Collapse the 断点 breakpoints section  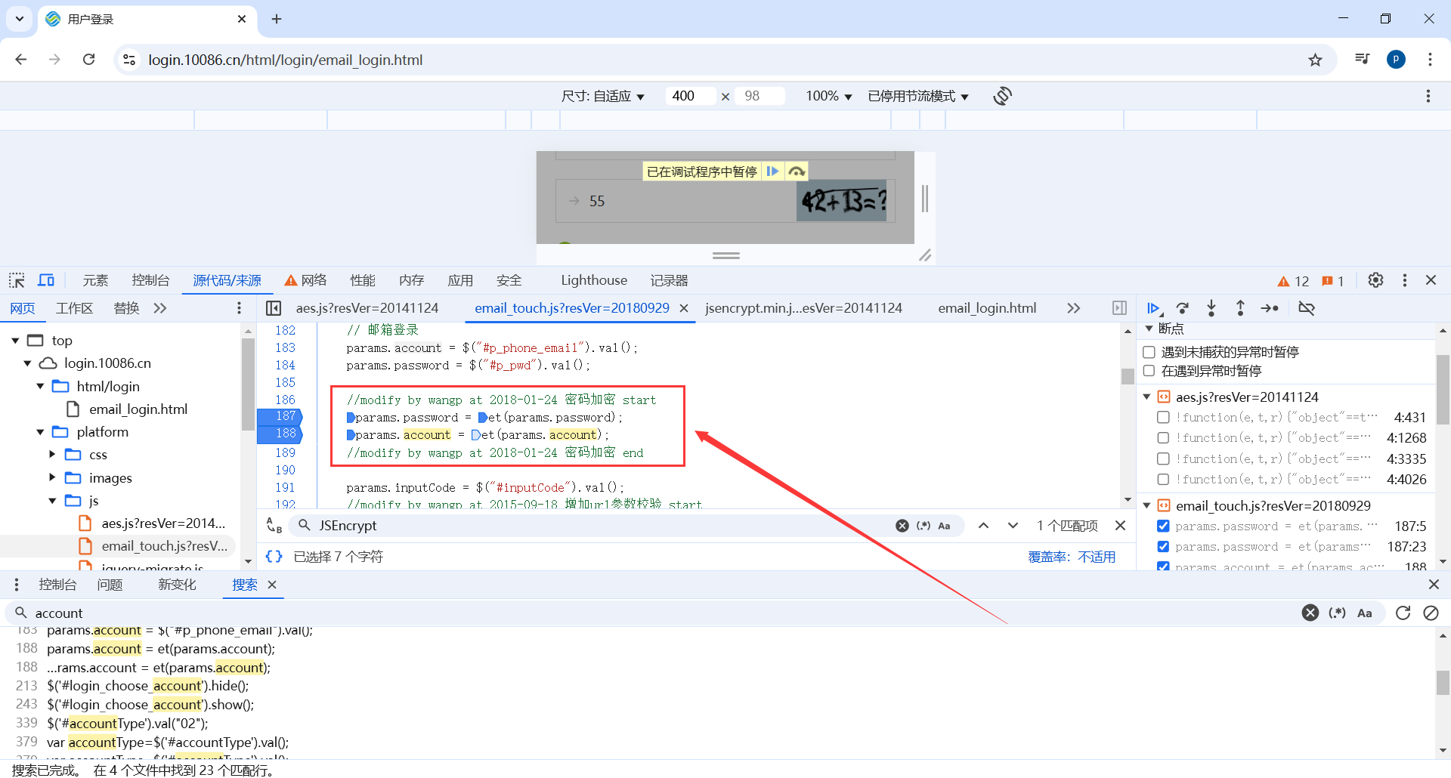[1149, 329]
